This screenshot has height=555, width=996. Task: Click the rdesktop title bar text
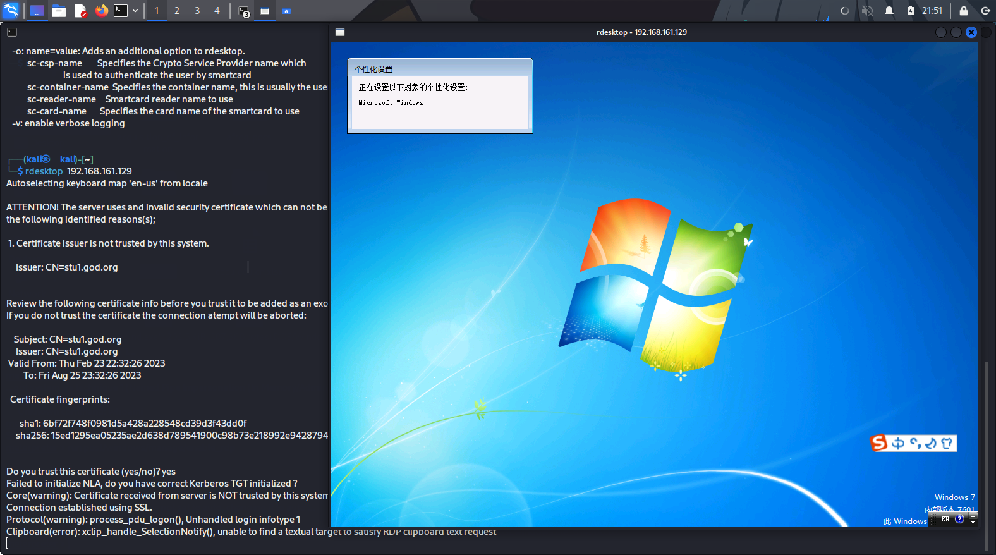tap(641, 32)
